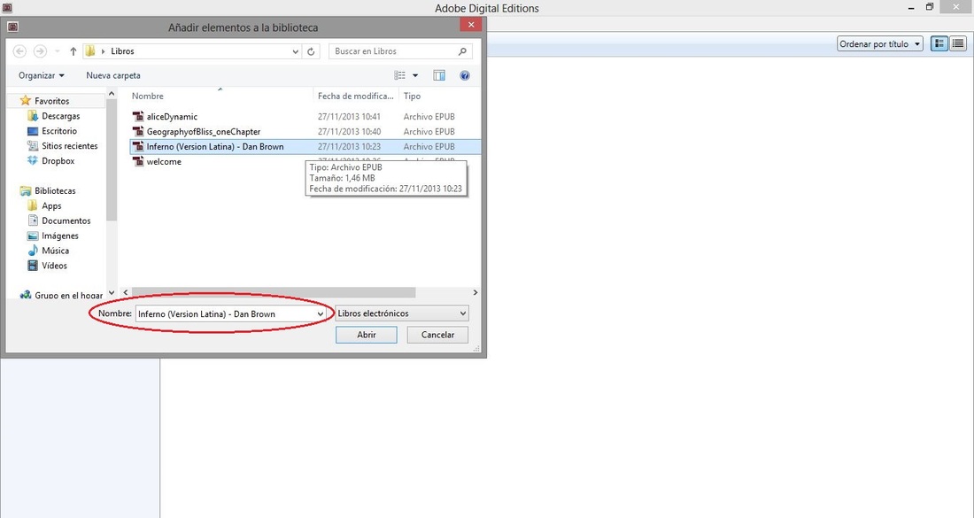The image size is (974, 518).
Task: Change the file view mode icon
Action: pyautogui.click(x=400, y=75)
